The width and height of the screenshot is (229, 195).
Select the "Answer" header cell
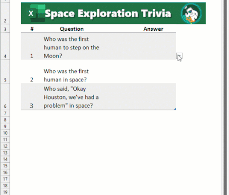(153, 29)
